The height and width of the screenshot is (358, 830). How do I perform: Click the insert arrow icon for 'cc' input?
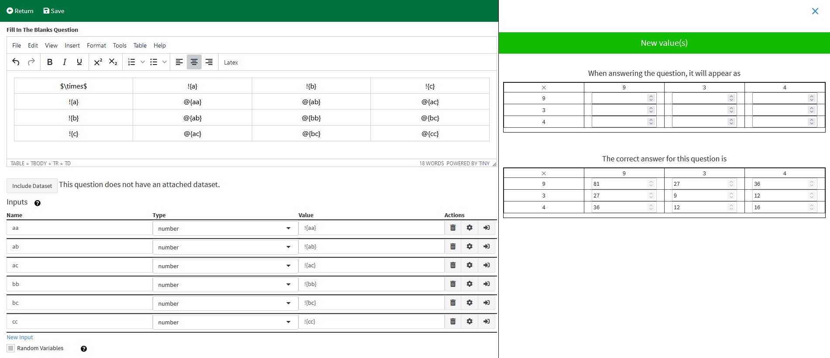pyautogui.click(x=487, y=321)
